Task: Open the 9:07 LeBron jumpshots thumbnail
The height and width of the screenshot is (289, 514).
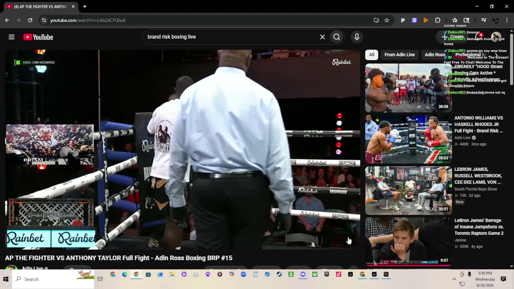Action: (408, 241)
